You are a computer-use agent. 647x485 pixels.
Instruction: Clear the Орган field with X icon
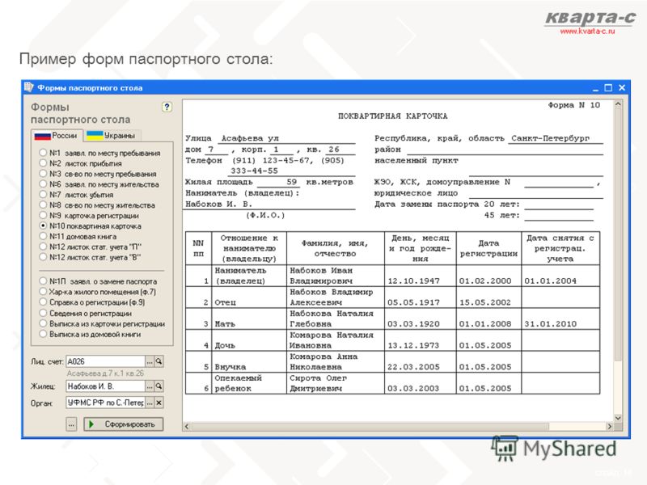(x=159, y=403)
